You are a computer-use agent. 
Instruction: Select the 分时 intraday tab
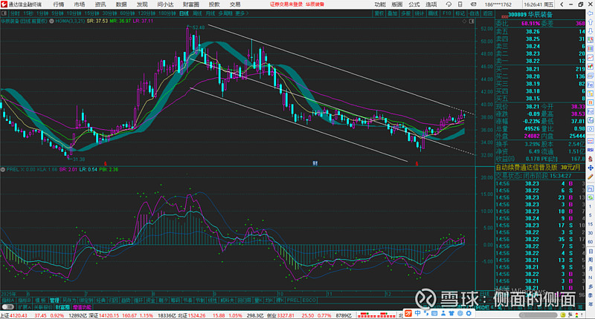pyautogui.click(x=15, y=13)
